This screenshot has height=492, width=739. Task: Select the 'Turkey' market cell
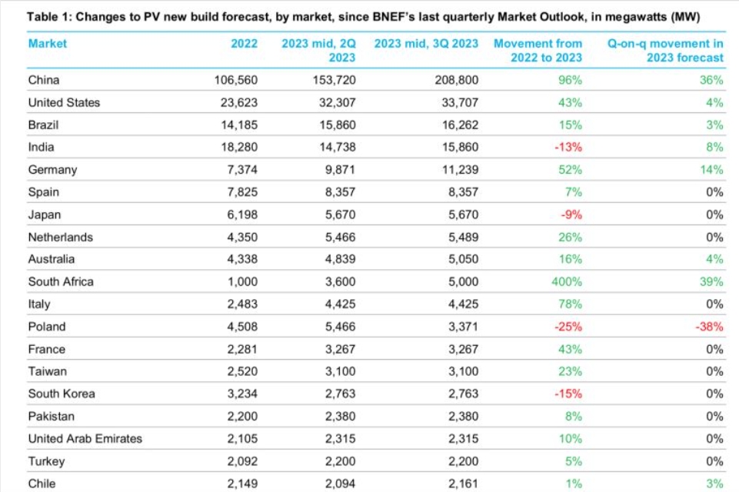pyautogui.click(x=46, y=461)
